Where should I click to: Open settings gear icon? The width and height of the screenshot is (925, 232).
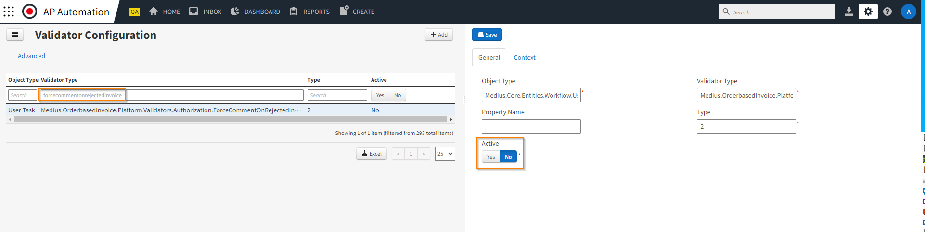click(868, 12)
